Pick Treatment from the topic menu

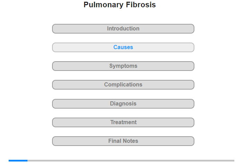pos(123,122)
